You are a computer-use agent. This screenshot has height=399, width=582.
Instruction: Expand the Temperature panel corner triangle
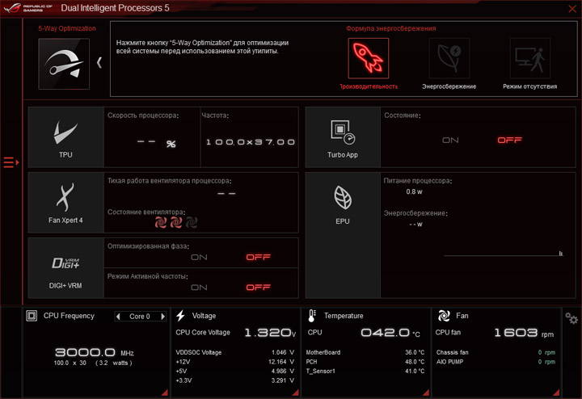coord(426,393)
